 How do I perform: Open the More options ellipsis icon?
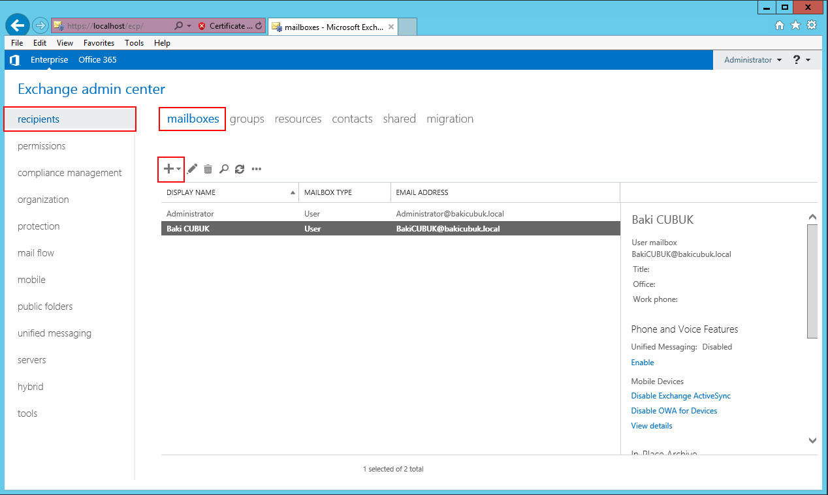(x=256, y=169)
